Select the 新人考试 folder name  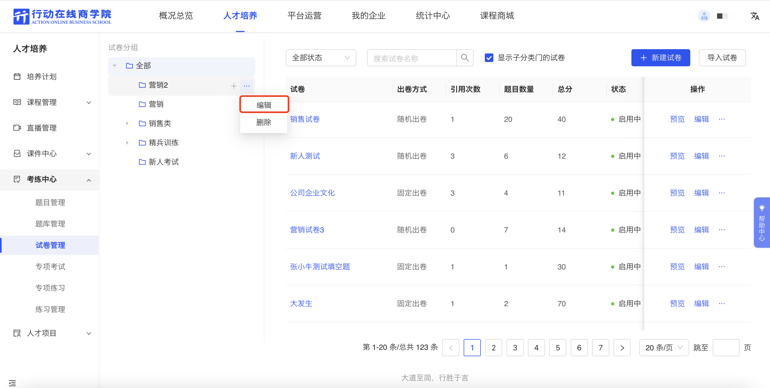(163, 162)
